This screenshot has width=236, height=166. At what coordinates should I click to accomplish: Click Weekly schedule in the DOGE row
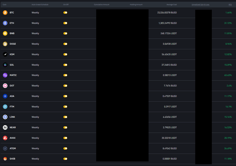(x=35, y=44)
